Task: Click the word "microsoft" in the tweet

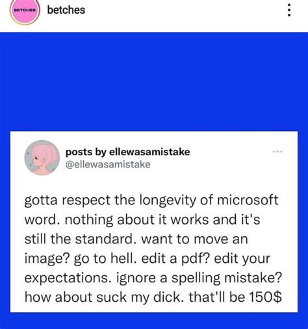Action: click(248, 200)
